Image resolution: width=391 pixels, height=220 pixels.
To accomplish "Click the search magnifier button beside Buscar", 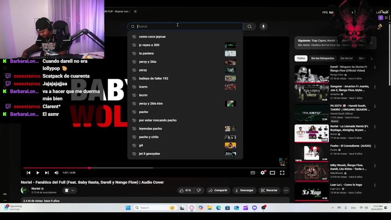I will tap(250, 26).
